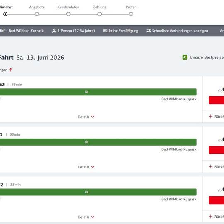This screenshot has width=224, height=224.
Task: Click date text 'Sa. 13. Juni 2026'
Action: (40, 58)
